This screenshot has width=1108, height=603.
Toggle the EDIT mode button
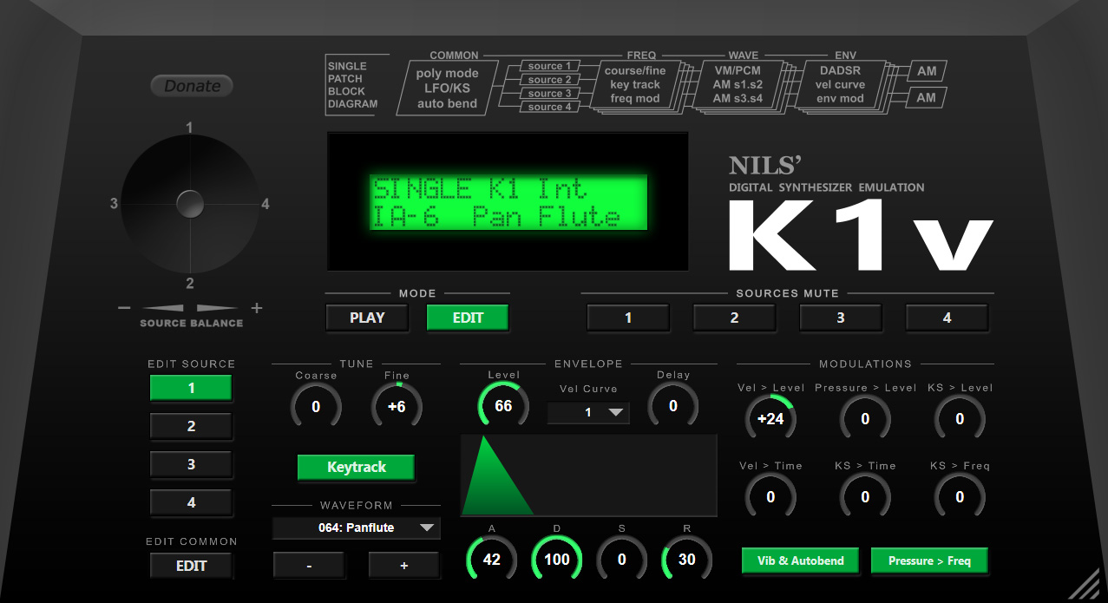(468, 318)
